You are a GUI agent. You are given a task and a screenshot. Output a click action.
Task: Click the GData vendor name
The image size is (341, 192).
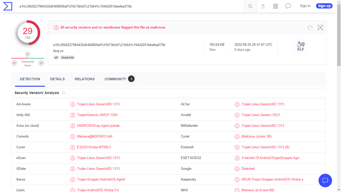pyautogui.click(x=21, y=169)
